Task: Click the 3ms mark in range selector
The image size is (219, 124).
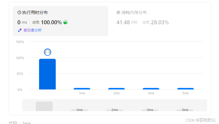Action: [x=150, y=110]
